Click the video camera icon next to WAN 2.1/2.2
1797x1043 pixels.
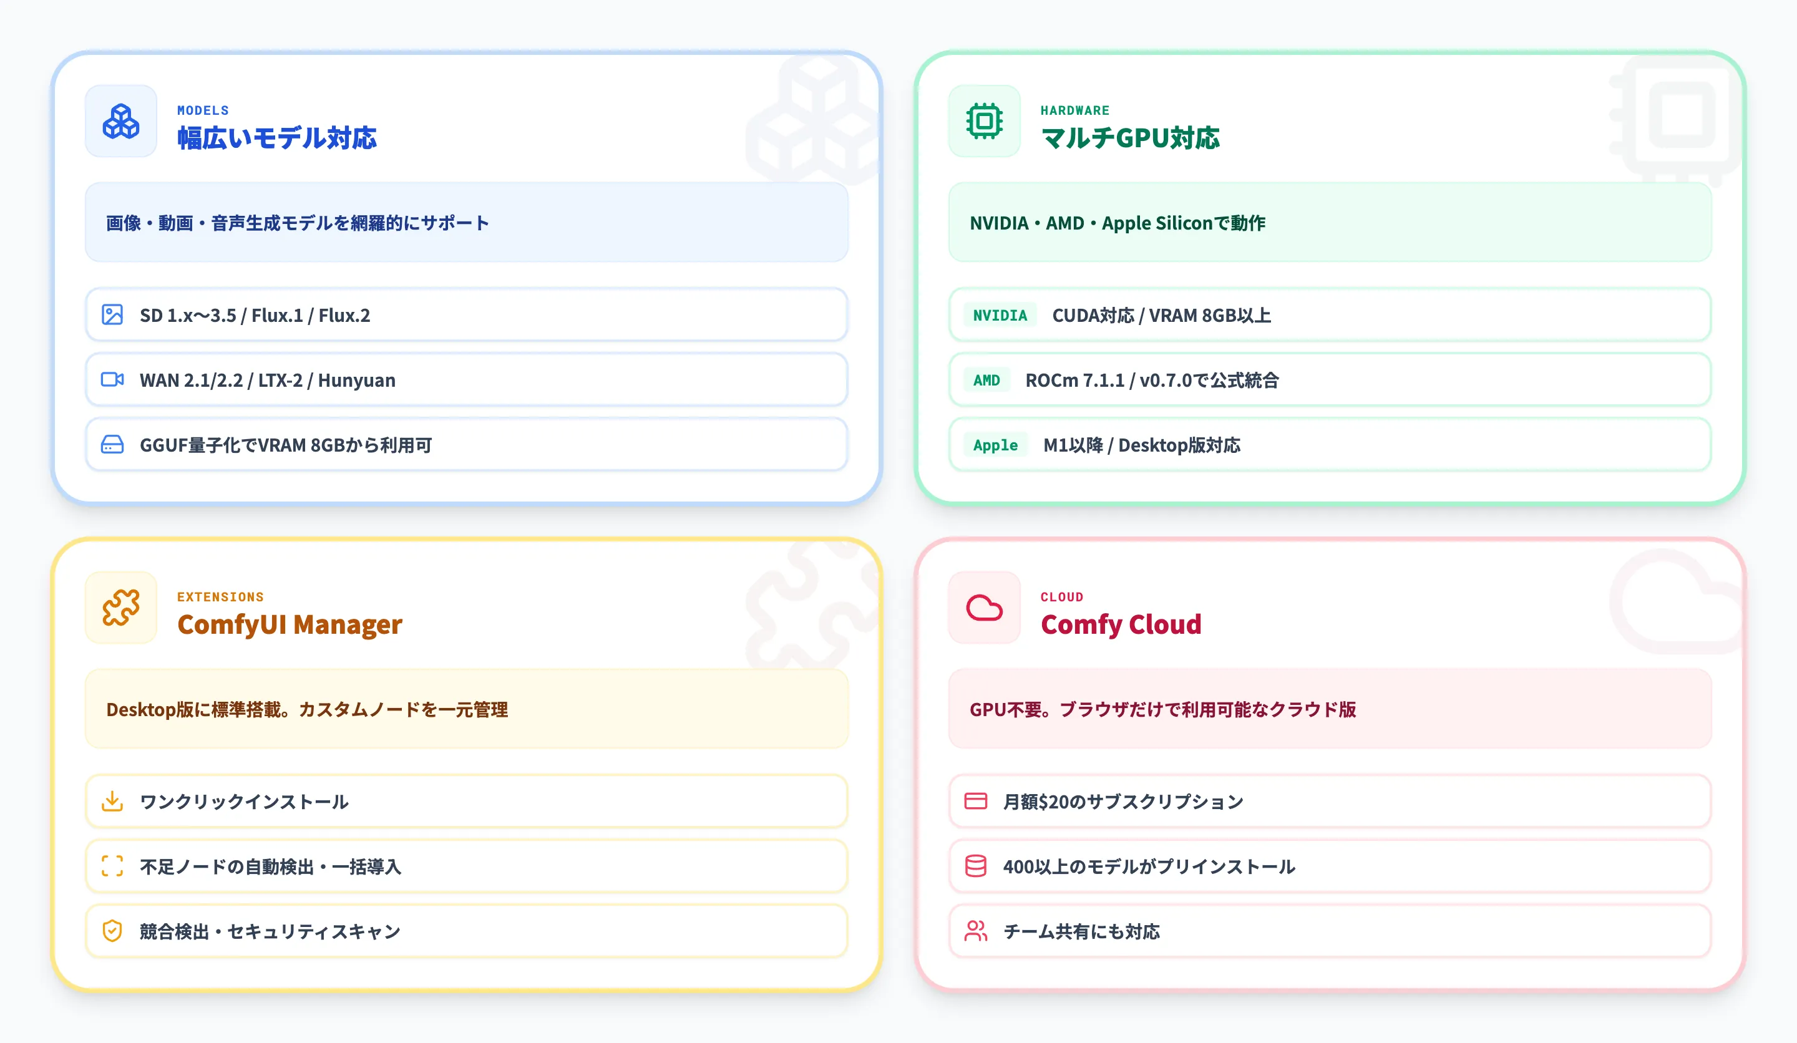pyautogui.click(x=113, y=379)
